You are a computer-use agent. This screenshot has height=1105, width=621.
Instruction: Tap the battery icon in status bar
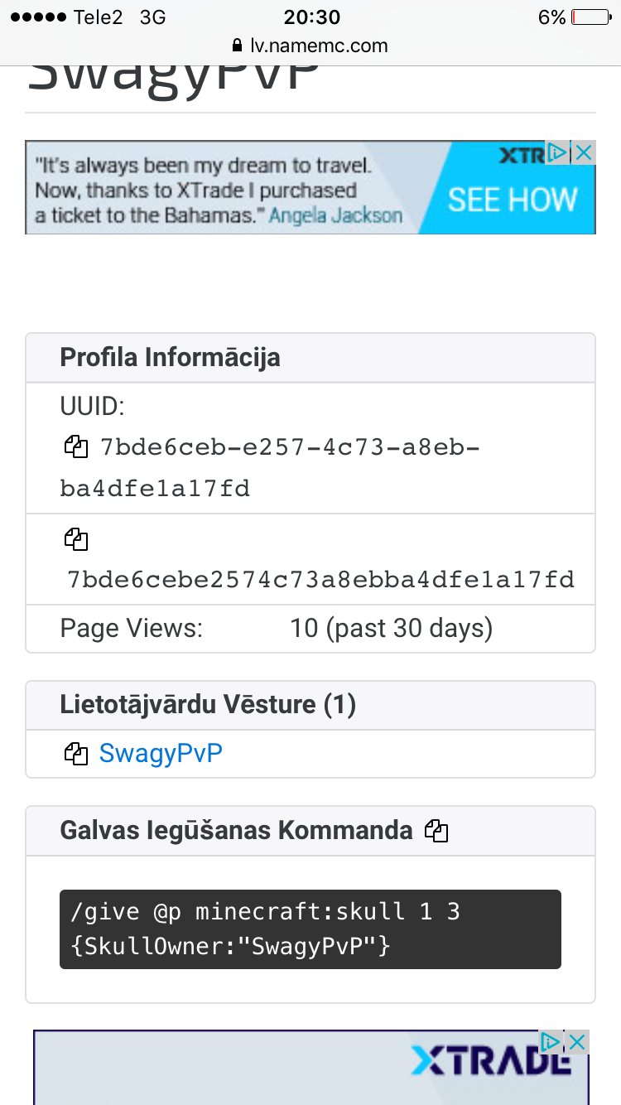coord(590,17)
